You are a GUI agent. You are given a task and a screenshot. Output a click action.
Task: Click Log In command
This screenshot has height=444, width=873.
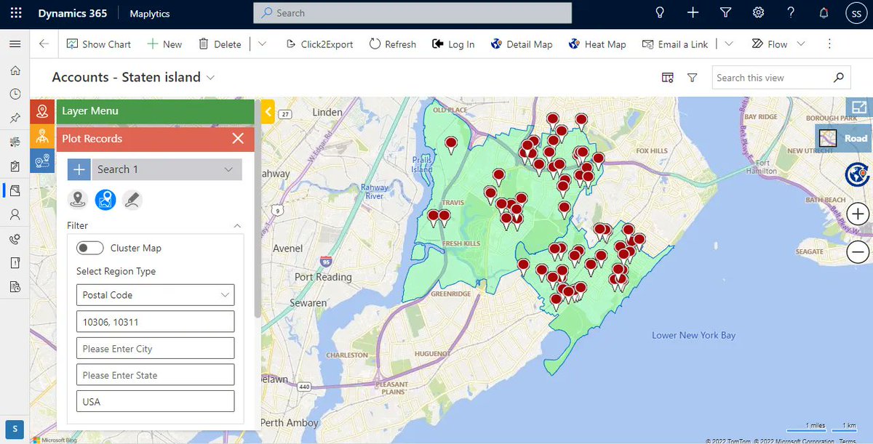click(x=453, y=44)
